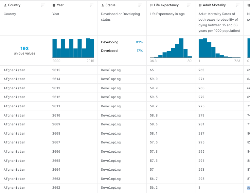The height and width of the screenshot is (193, 250).
Task: Click first bar of the Year histogram
Action: pos(55,48)
